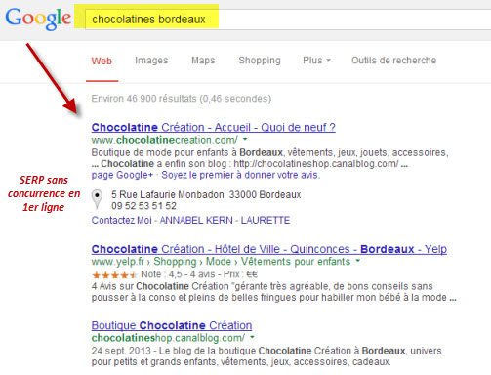Open the Contactez Moi sitelink
The width and height of the screenshot is (491, 375).
[x=121, y=221]
